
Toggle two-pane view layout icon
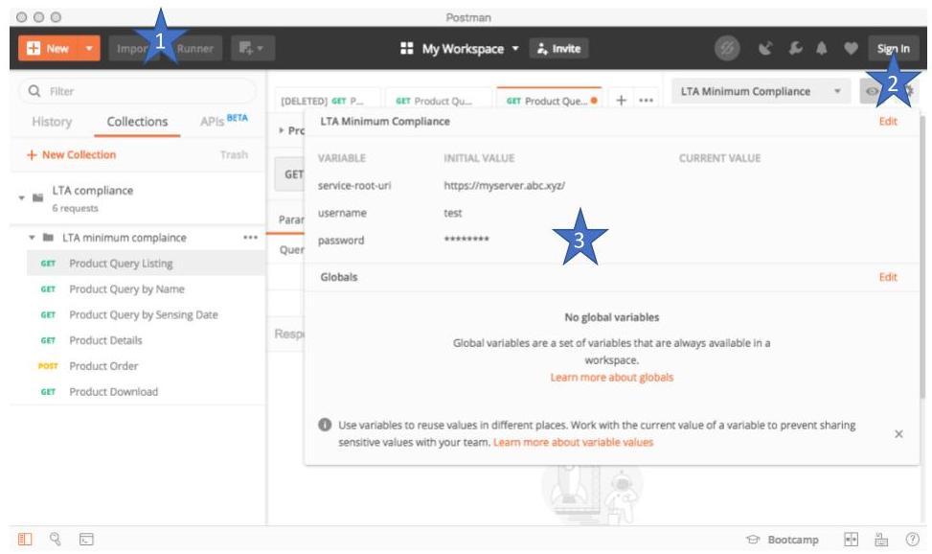pyautogui.click(x=851, y=539)
